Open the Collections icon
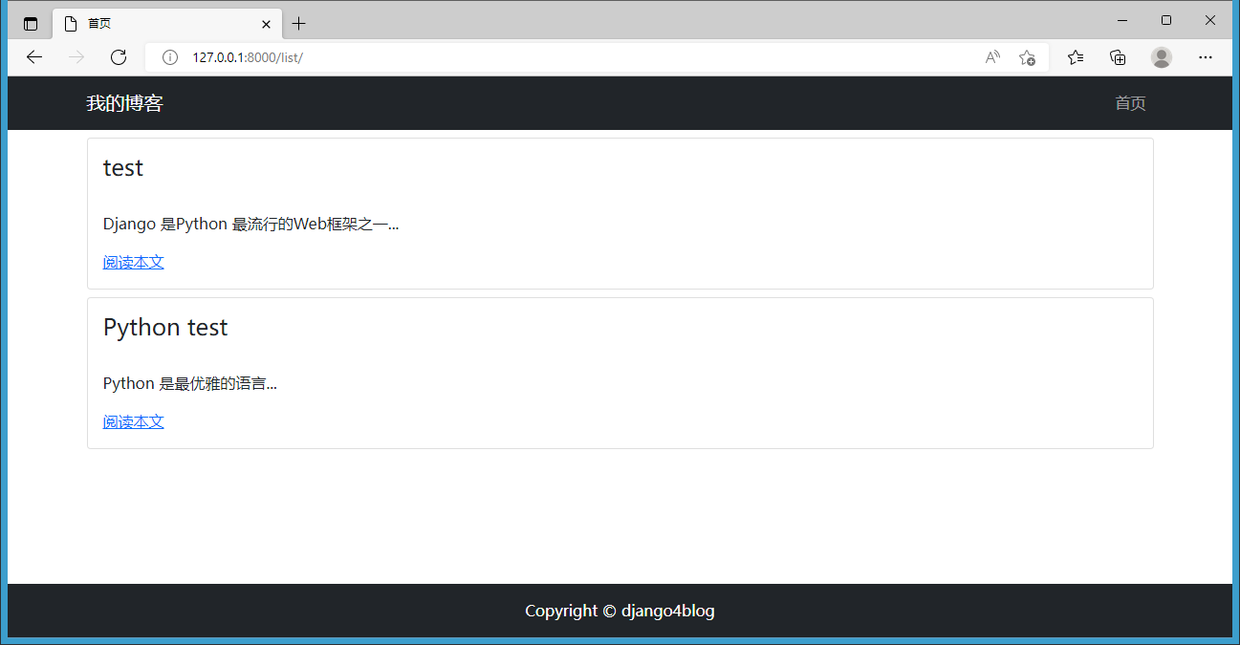Image resolution: width=1240 pixels, height=645 pixels. [1118, 57]
